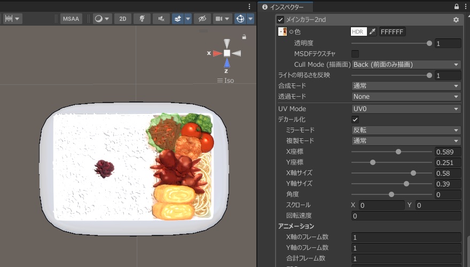The height and width of the screenshot is (267, 470).
Task: Select the 色 texture thumbnail
Action: (283, 32)
